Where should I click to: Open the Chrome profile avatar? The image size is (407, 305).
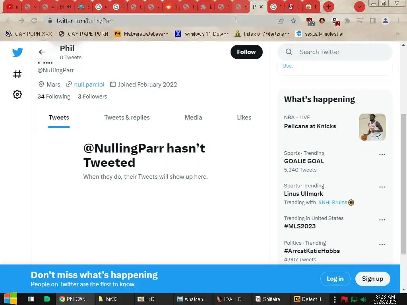pos(386,21)
